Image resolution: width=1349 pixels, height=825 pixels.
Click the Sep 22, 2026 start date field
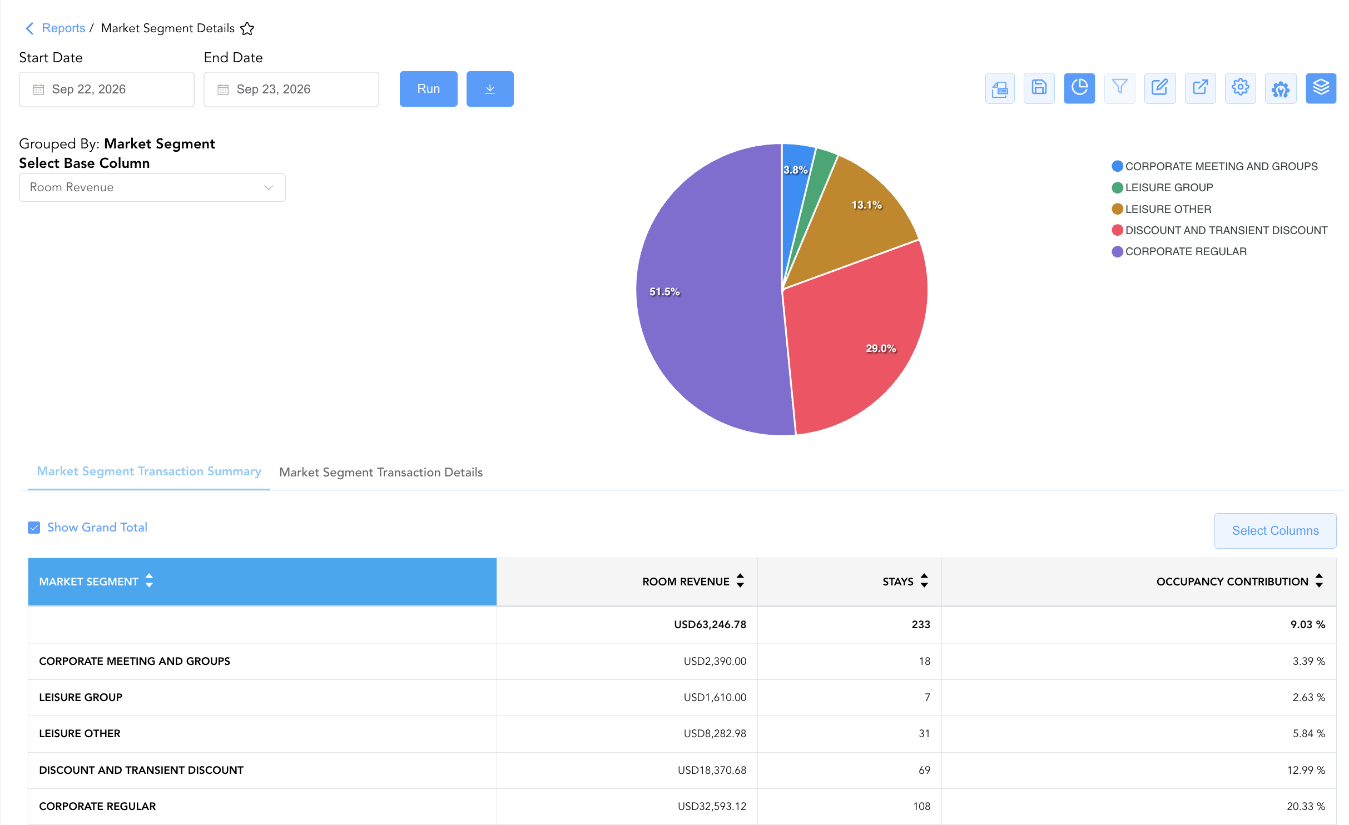pos(107,90)
